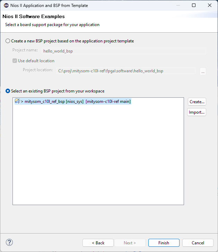The image size is (218, 252).
Task: Click the Eclipse icon in title bar
Action: [x=6, y=6]
